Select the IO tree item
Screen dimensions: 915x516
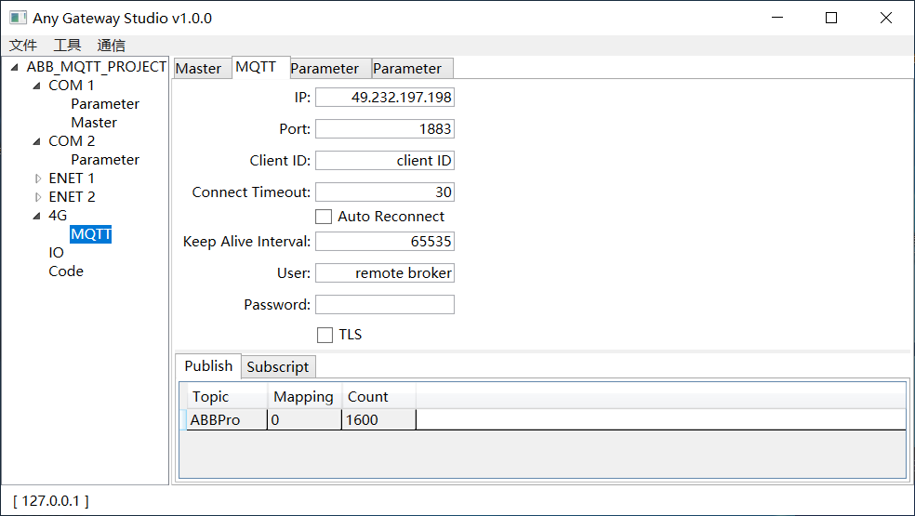[x=57, y=253]
